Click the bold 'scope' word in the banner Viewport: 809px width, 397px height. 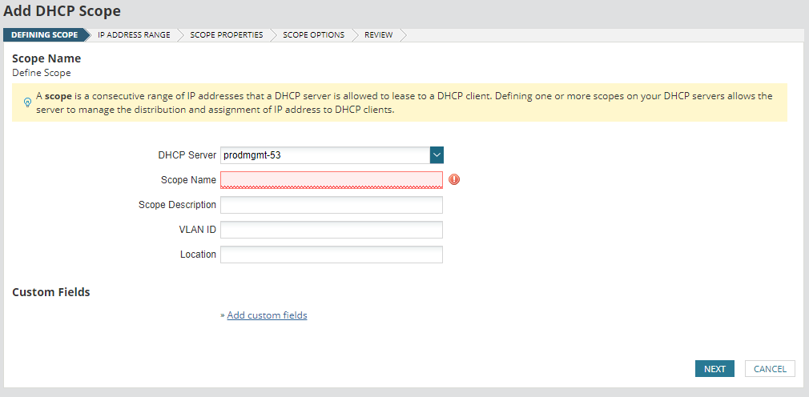pos(58,96)
